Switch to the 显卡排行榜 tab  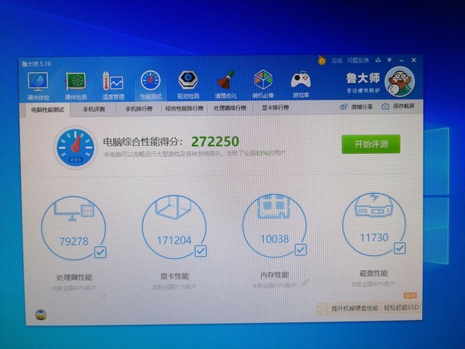coord(275,108)
